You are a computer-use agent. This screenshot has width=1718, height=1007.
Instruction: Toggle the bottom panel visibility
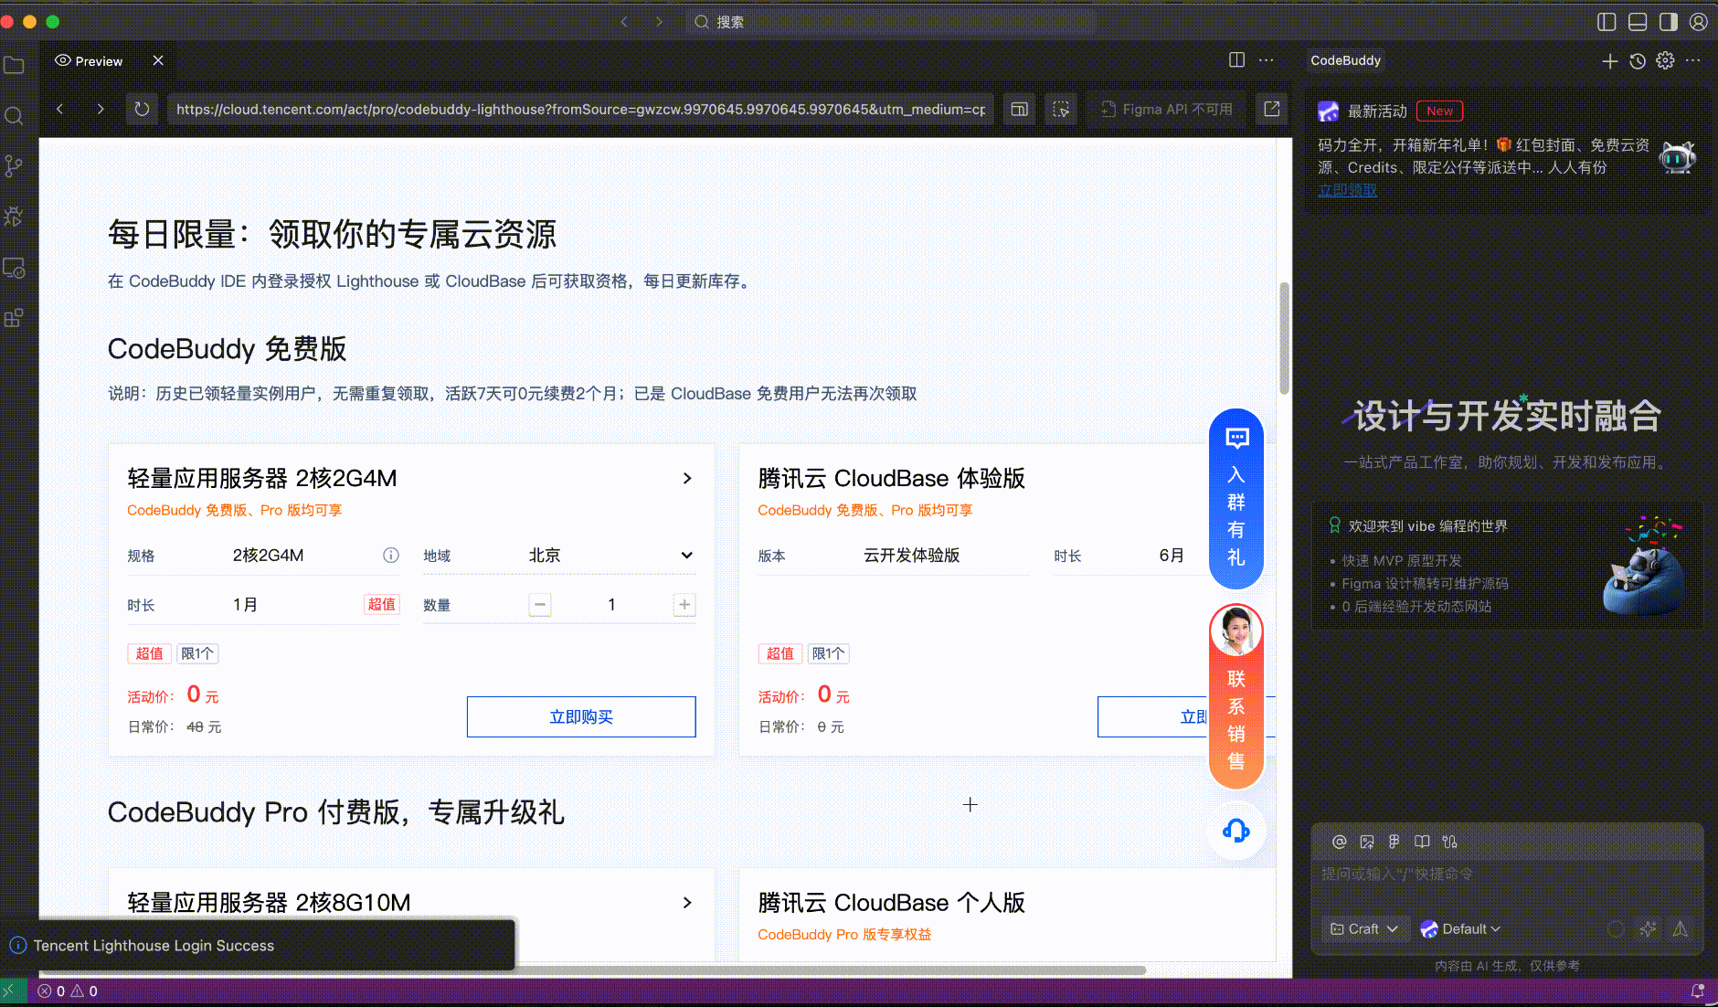coord(1637,21)
